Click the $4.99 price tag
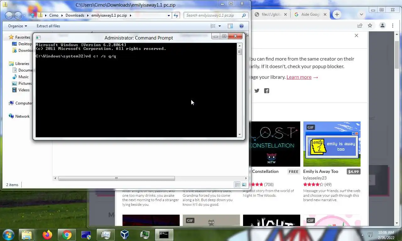 pyautogui.click(x=353, y=172)
